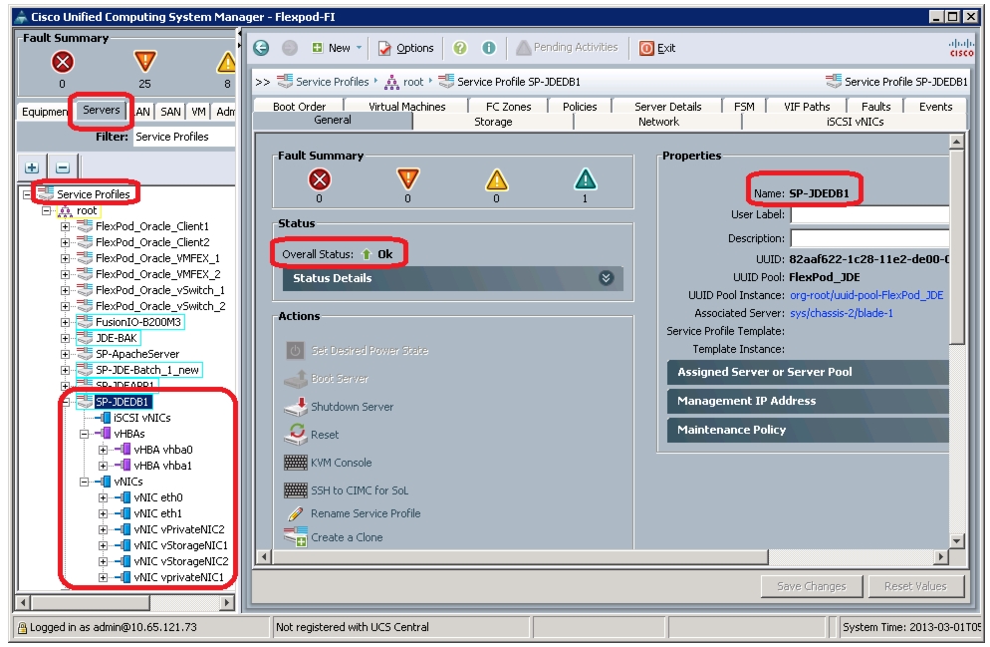This screenshot has height=647, width=990.
Task: Click Service Profiles in the breadcrumb
Action: pyautogui.click(x=332, y=82)
